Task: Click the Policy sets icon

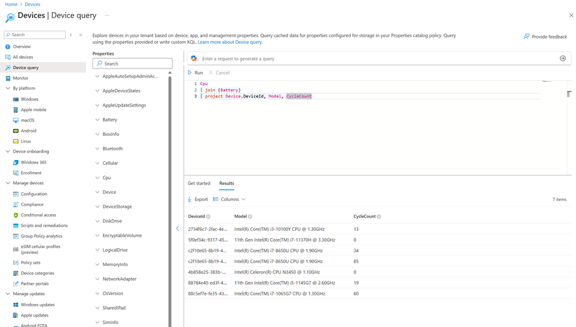Action: [16, 263]
